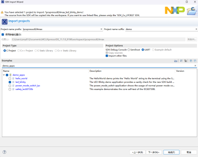Toggle the use default location checkbox
The image size is (198, 157).
3,34
